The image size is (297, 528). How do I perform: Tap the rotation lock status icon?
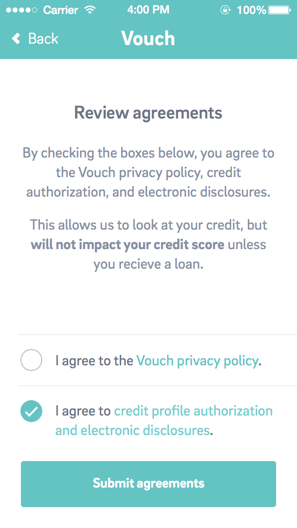226,10
